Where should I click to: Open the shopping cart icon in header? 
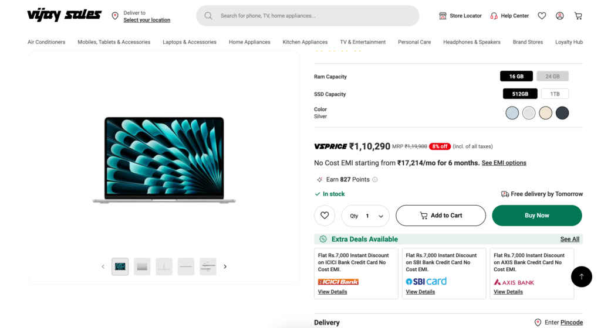(x=578, y=16)
